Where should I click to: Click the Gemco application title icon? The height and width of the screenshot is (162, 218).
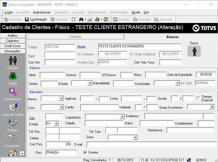click(x=5, y=4)
